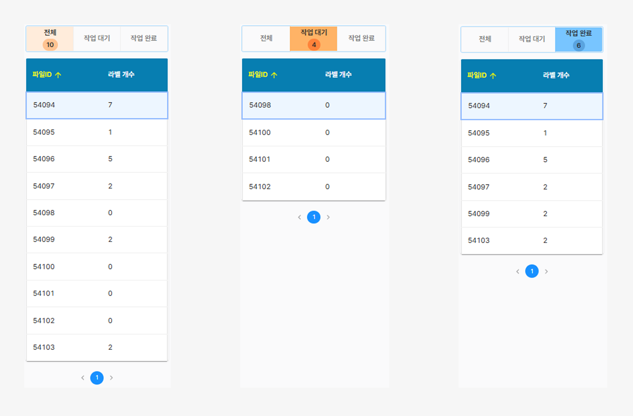Open the active 전체 tab with badge 10

coord(50,38)
